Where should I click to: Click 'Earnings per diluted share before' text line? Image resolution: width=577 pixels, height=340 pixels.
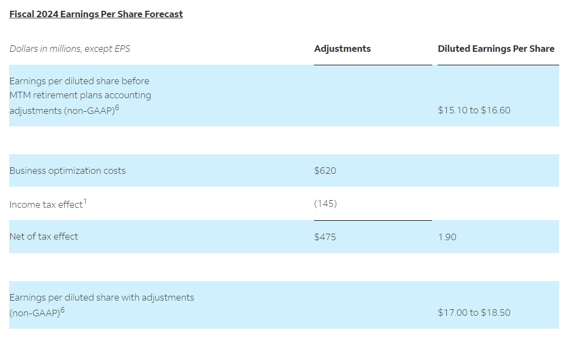point(79,81)
